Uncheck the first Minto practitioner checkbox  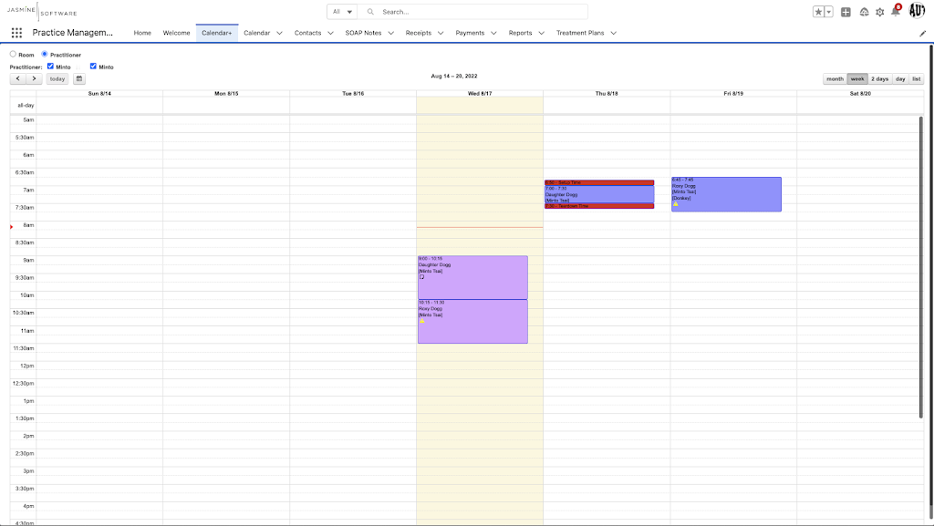click(x=50, y=66)
